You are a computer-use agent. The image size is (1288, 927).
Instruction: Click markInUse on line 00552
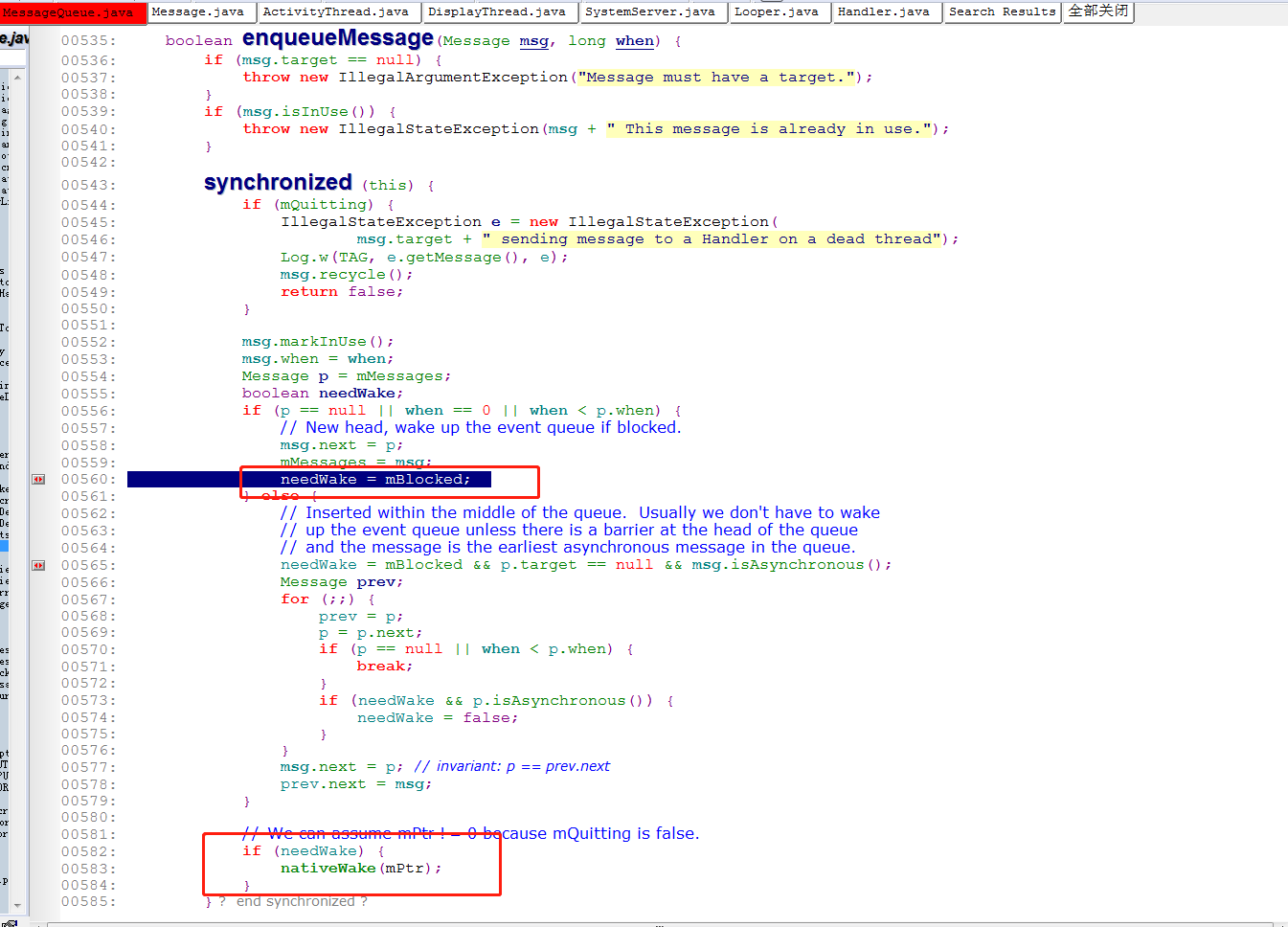[x=323, y=342]
